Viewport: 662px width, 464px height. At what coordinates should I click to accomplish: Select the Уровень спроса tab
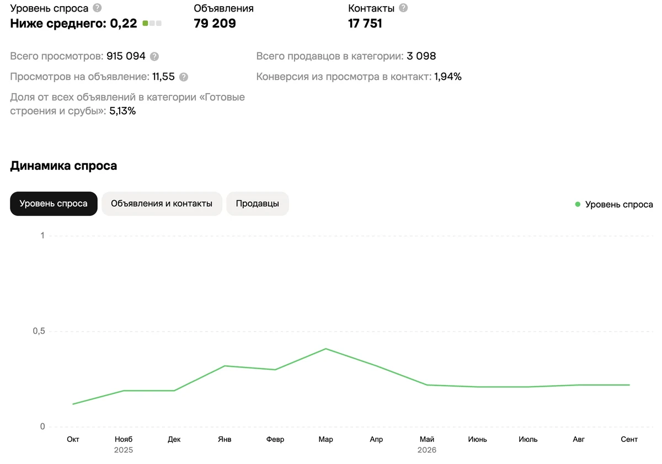54,204
